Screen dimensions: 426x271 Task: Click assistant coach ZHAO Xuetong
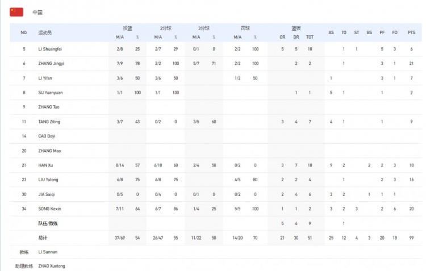coord(51,266)
